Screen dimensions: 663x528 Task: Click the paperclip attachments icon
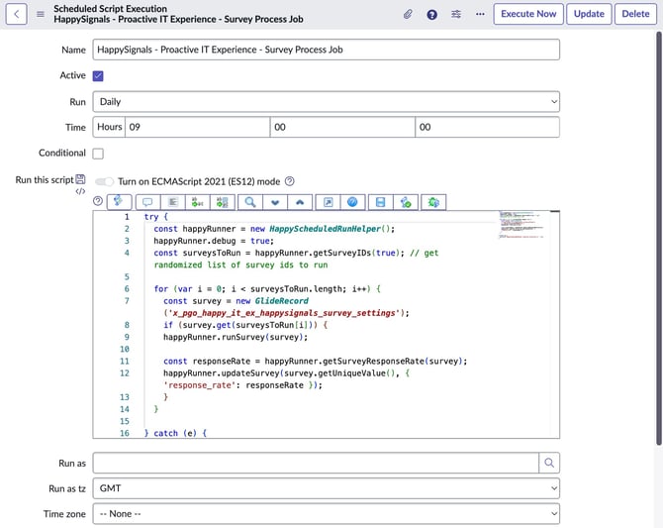(408, 14)
